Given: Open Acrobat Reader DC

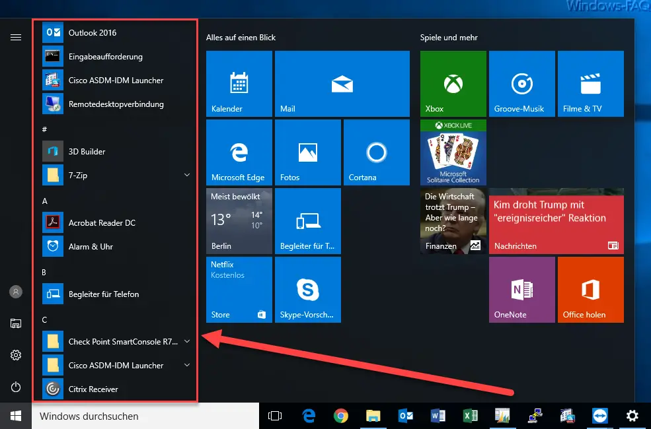Looking at the screenshot, I should point(102,222).
